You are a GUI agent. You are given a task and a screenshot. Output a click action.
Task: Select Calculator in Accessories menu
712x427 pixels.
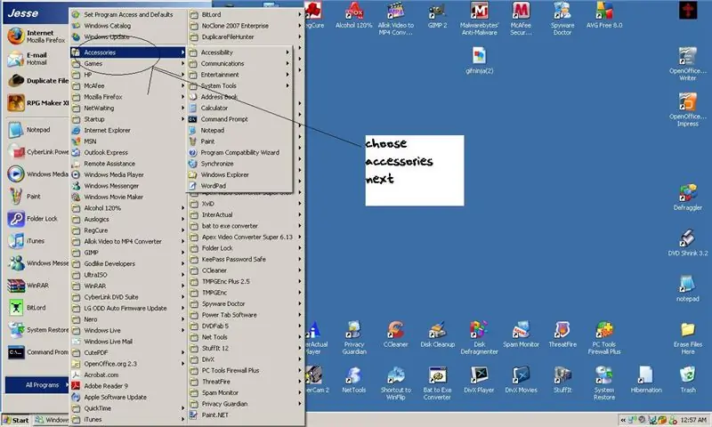click(x=239, y=108)
